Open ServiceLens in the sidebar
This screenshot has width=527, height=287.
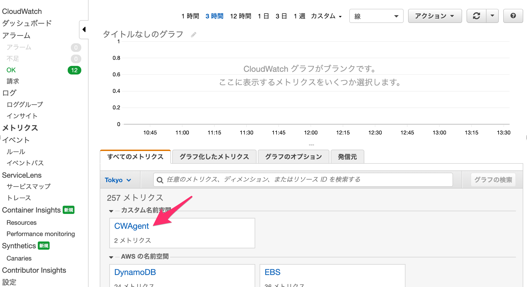[x=22, y=175]
